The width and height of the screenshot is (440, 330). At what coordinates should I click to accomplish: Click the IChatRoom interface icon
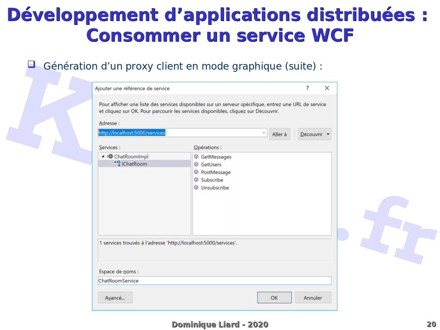pyautogui.click(x=117, y=164)
